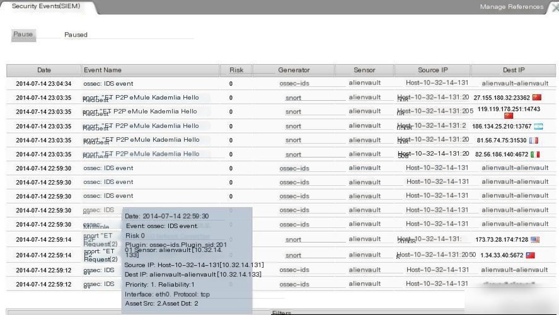Click China flag under 119.119.178.251:14743
Viewport: 559px width, 315px height.
[509, 116]
